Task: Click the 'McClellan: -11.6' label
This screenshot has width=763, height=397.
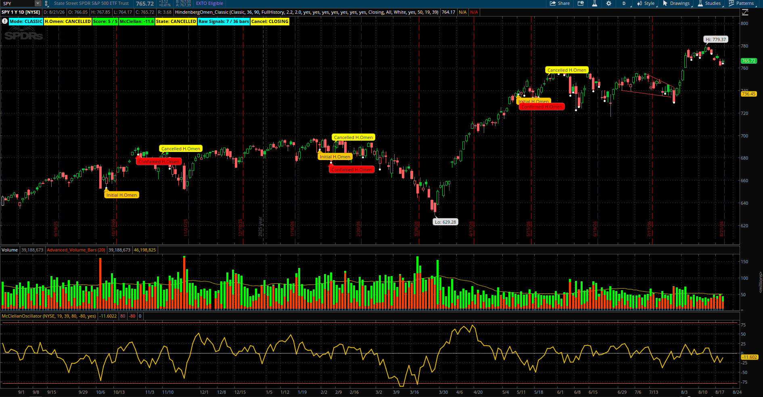Action: (x=137, y=21)
